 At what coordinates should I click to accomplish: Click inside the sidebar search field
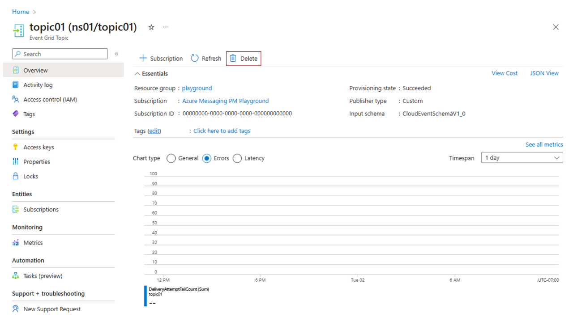point(60,54)
